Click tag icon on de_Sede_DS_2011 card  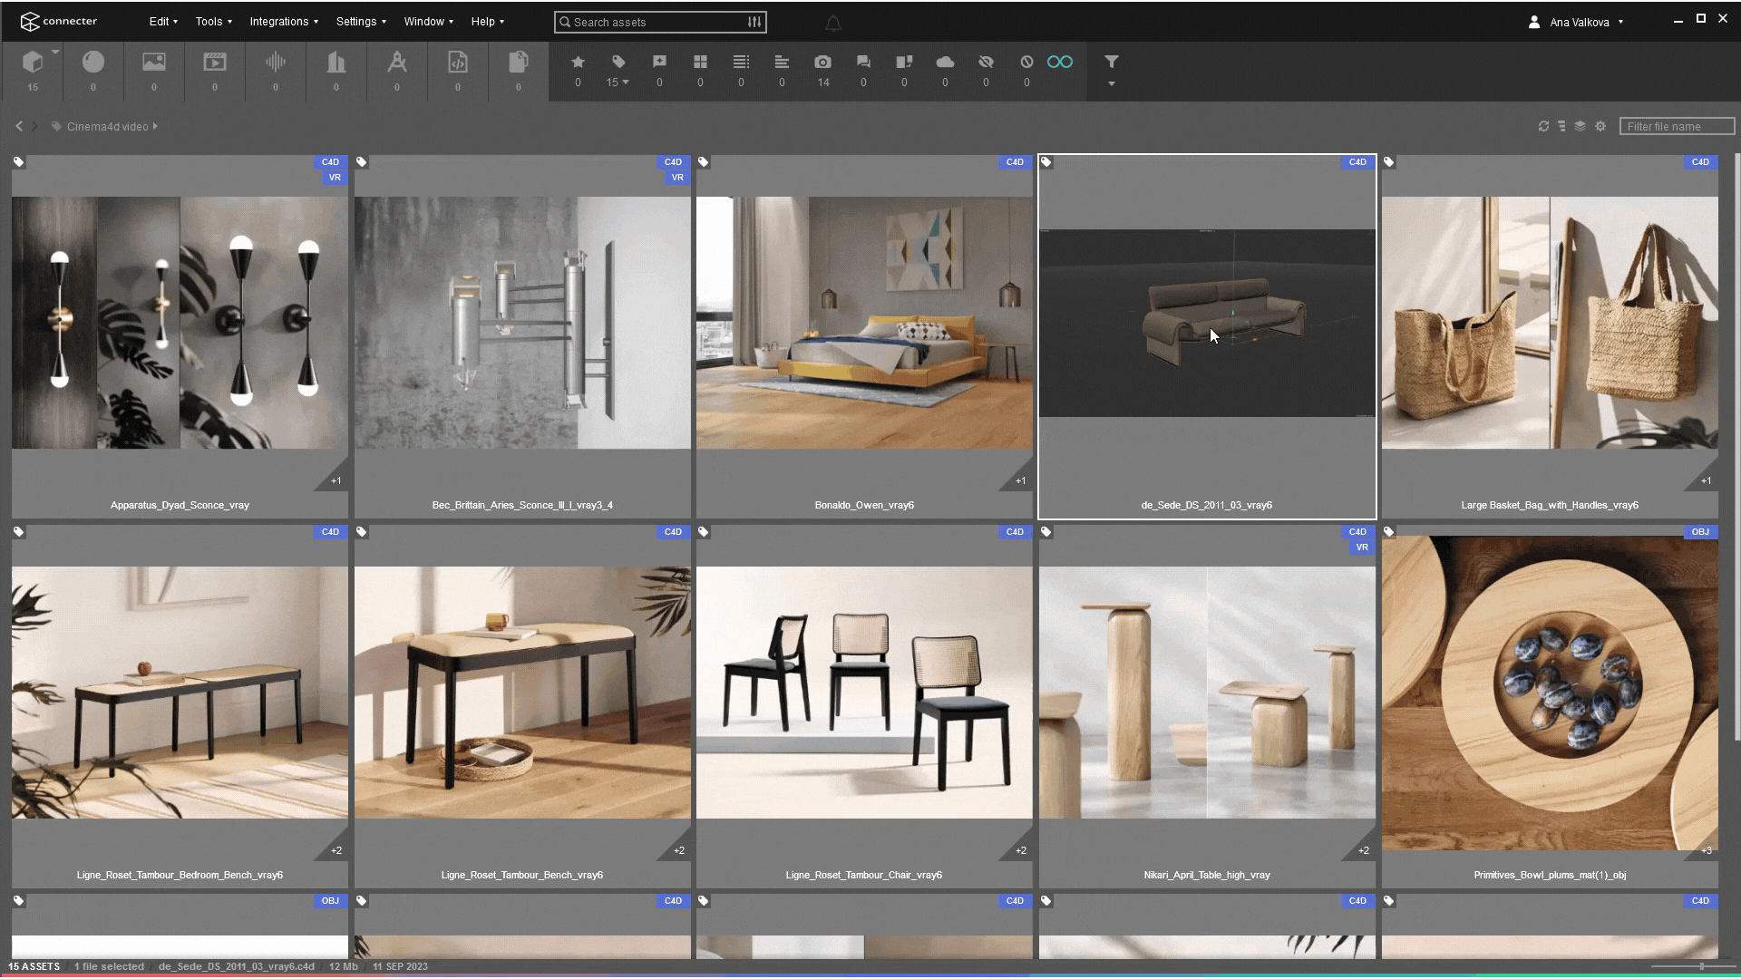(1046, 162)
